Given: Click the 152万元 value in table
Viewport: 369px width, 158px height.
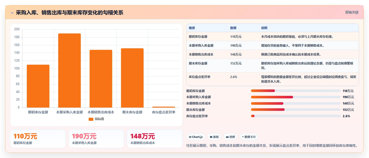Looking at the screenshot, I should [x=236, y=63].
